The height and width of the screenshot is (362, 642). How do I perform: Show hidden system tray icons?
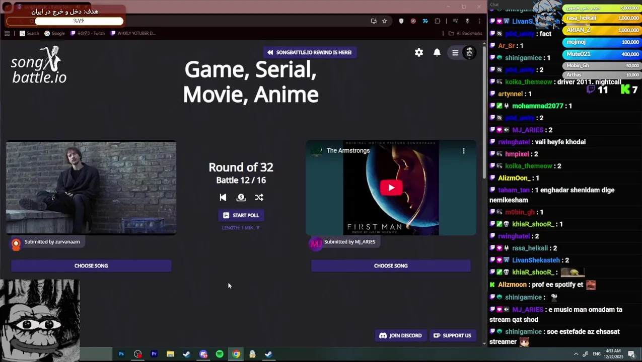576,354
